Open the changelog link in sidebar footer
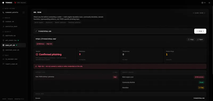Screen dimensions: 213x101 click(x=17, y=99)
